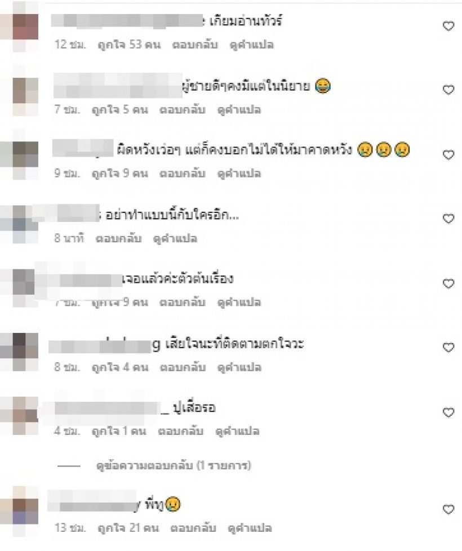The image size is (462, 551).
Task: View translation of 'พี่งู' comment
Action: click(250, 528)
